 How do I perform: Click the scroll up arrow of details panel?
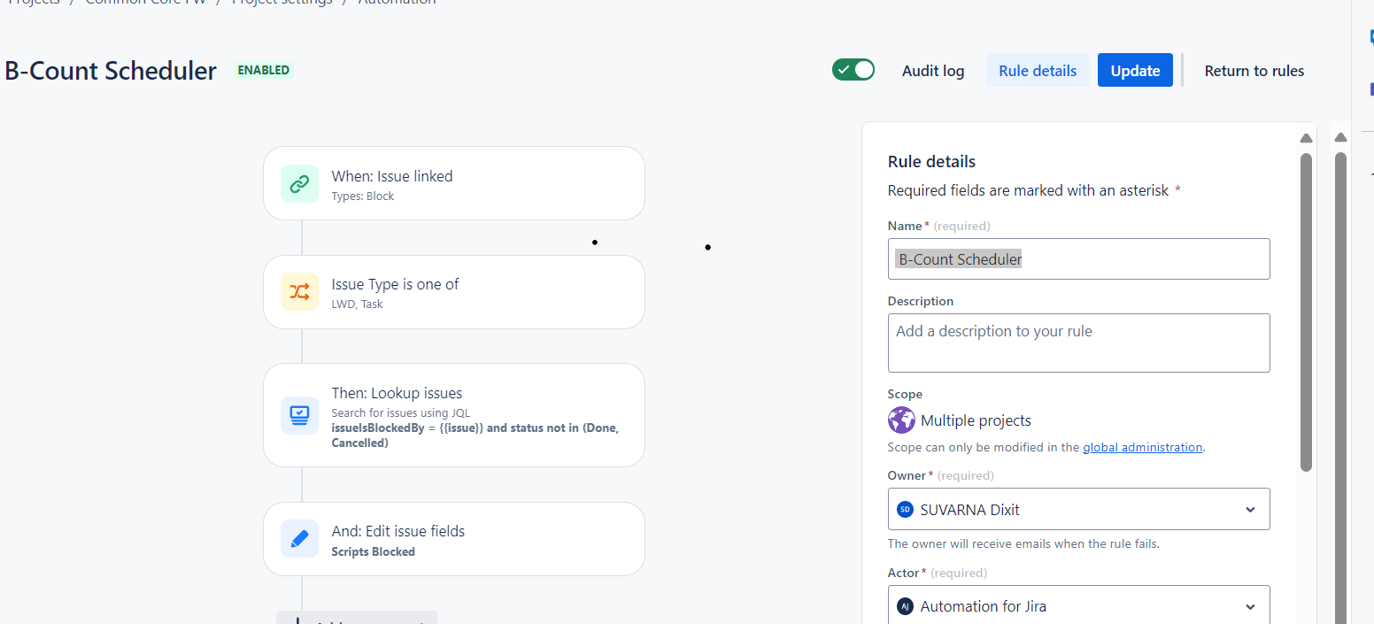point(1306,138)
